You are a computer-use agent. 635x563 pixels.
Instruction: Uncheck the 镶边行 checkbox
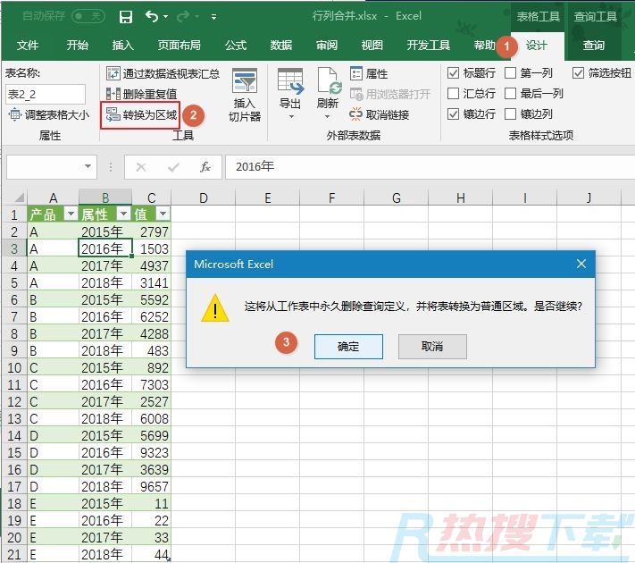tap(453, 113)
